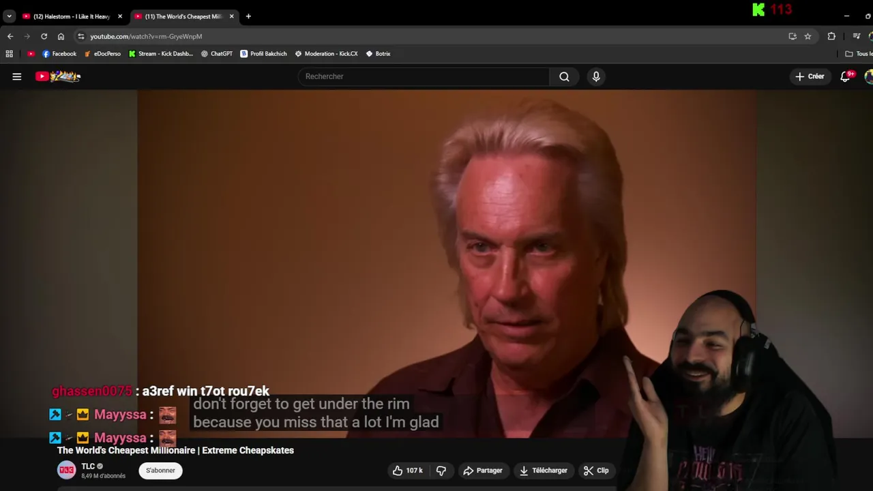Focus the Rechercher search field
The width and height of the screenshot is (873, 491).
pyautogui.click(x=424, y=76)
